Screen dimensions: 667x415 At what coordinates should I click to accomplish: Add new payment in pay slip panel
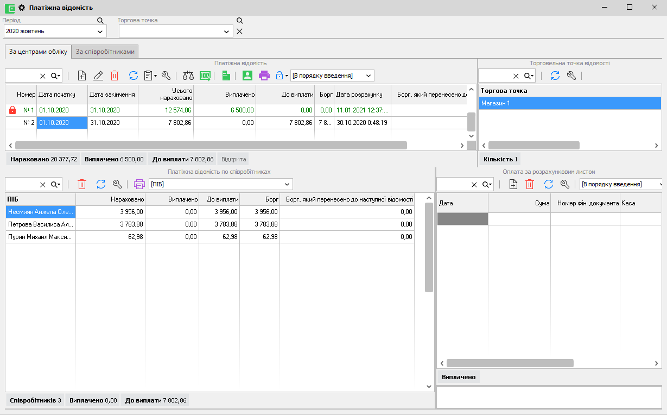pos(513,184)
